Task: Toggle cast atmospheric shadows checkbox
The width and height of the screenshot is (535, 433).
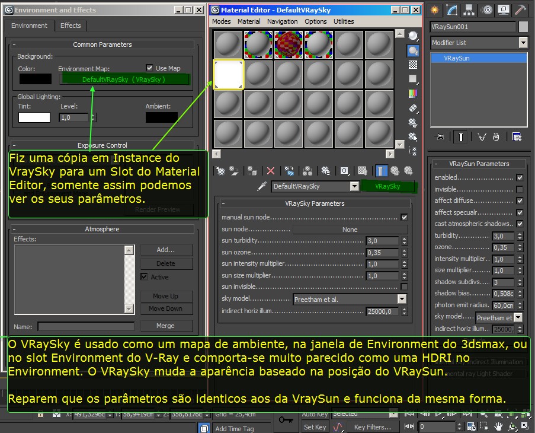Action: point(520,224)
